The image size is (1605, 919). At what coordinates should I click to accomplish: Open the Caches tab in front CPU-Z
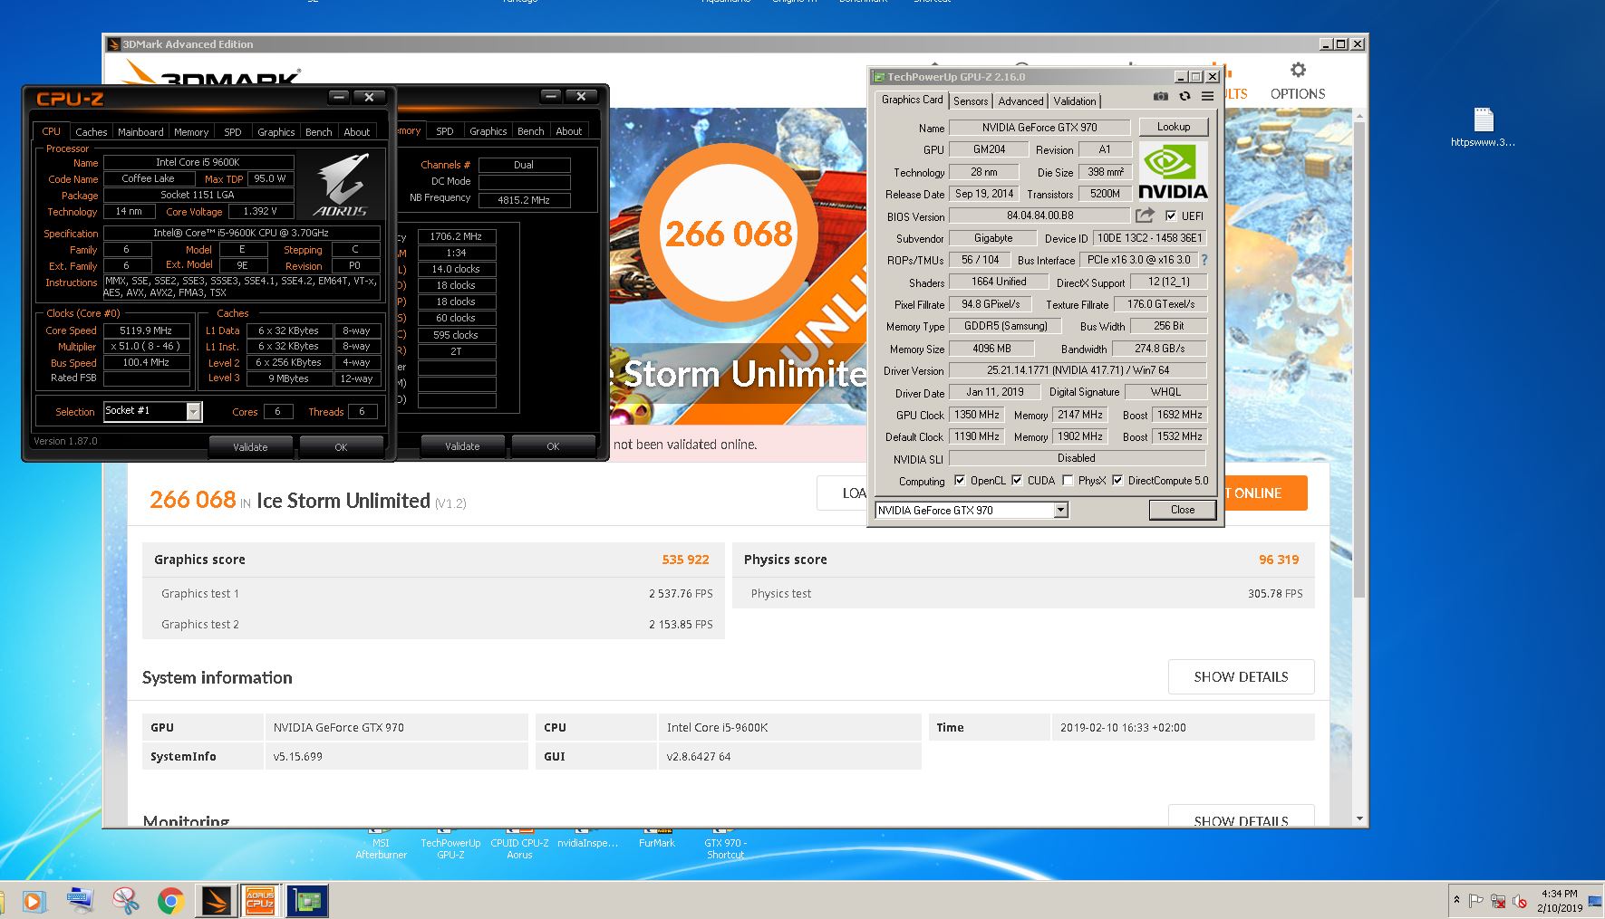click(91, 131)
